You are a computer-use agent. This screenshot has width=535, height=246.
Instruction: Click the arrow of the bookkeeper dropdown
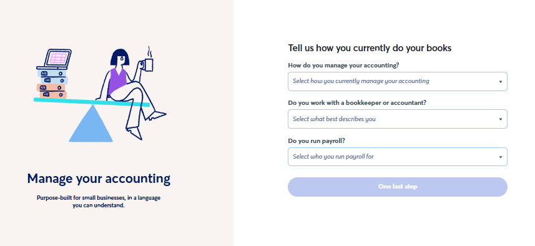click(501, 119)
